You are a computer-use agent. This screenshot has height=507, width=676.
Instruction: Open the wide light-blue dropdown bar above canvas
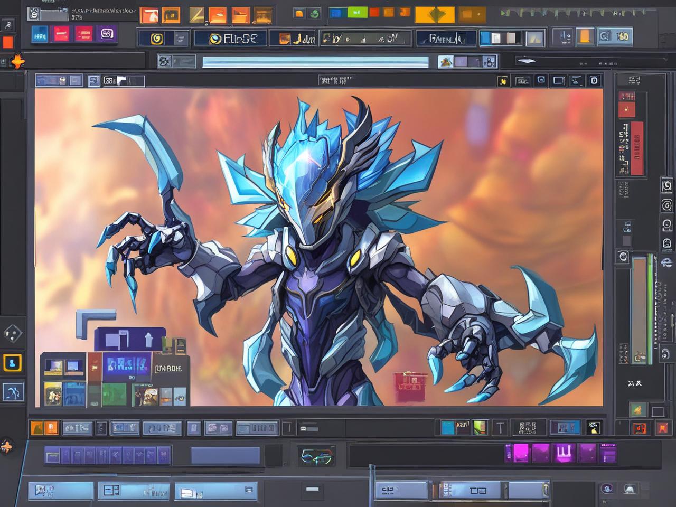pyautogui.click(x=315, y=62)
